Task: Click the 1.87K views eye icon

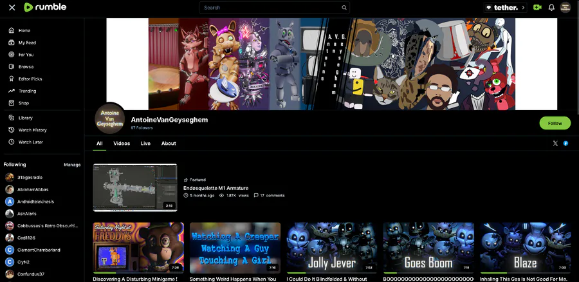Action: click(221, 196)
